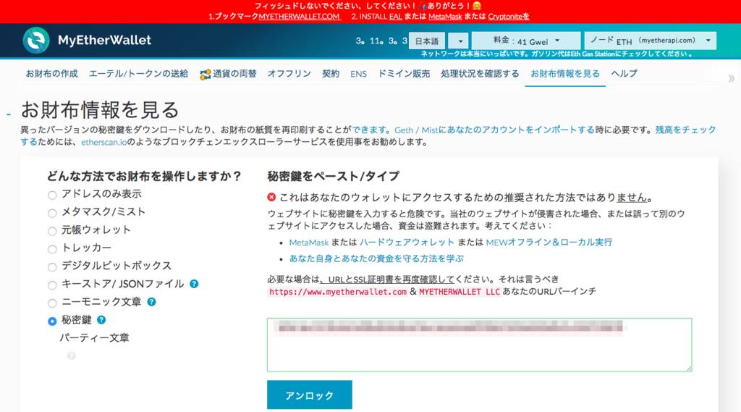Select the 秘密鍵 radio button
This screenshot has width=741, height=412.
pyautogui.click(x=52, y=321)
